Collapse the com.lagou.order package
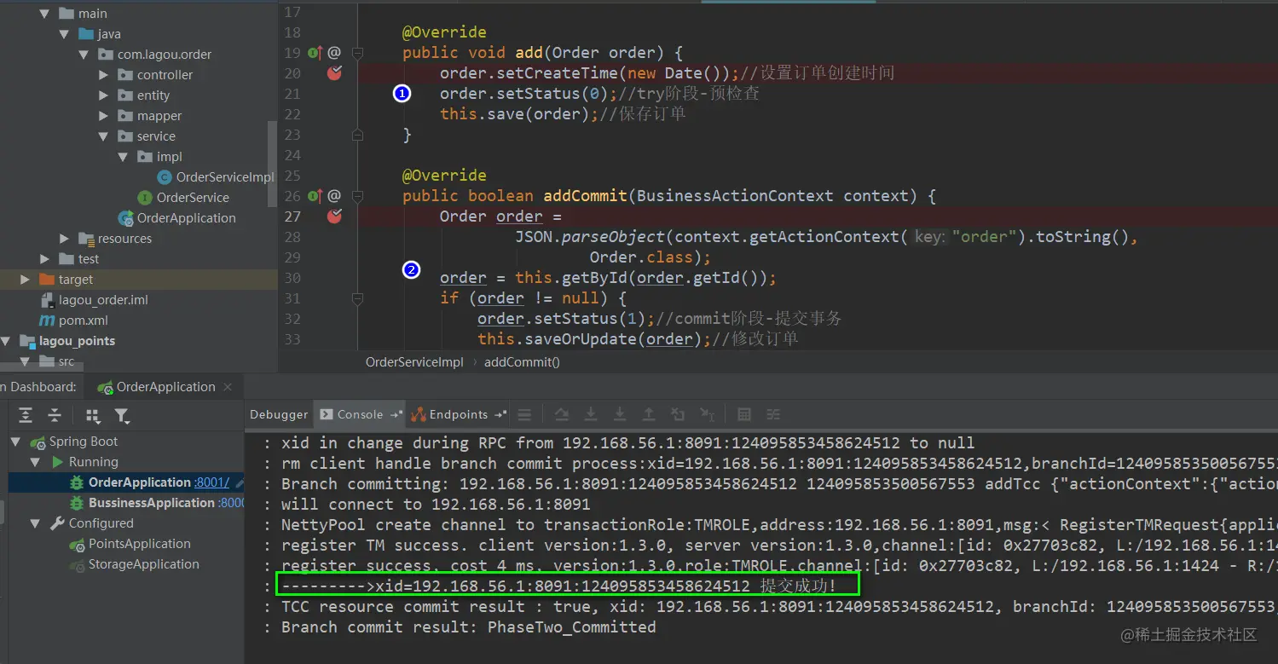Image resolution: width=1278 pixels, height=664 pixels. [x=84, y=55]
